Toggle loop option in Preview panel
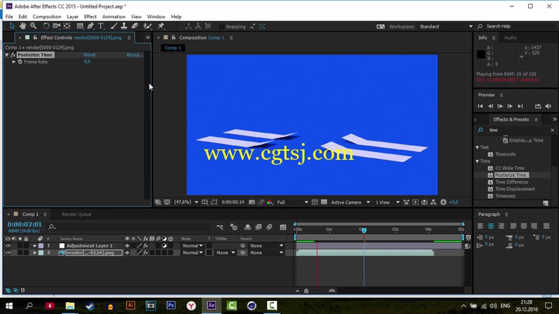Screen dimensions: 559x314 point(537,106)
